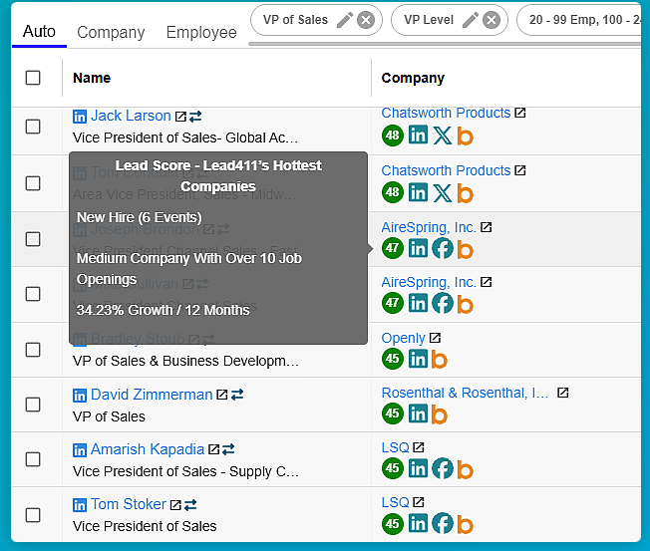Open the Facebook icon in the highlighted AireSpring row

coord(443,248)
